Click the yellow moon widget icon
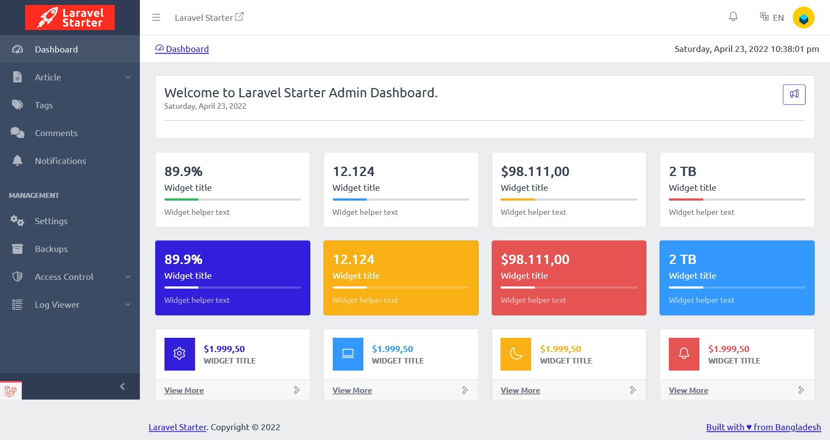830x440 pixels. pos(516,354)
